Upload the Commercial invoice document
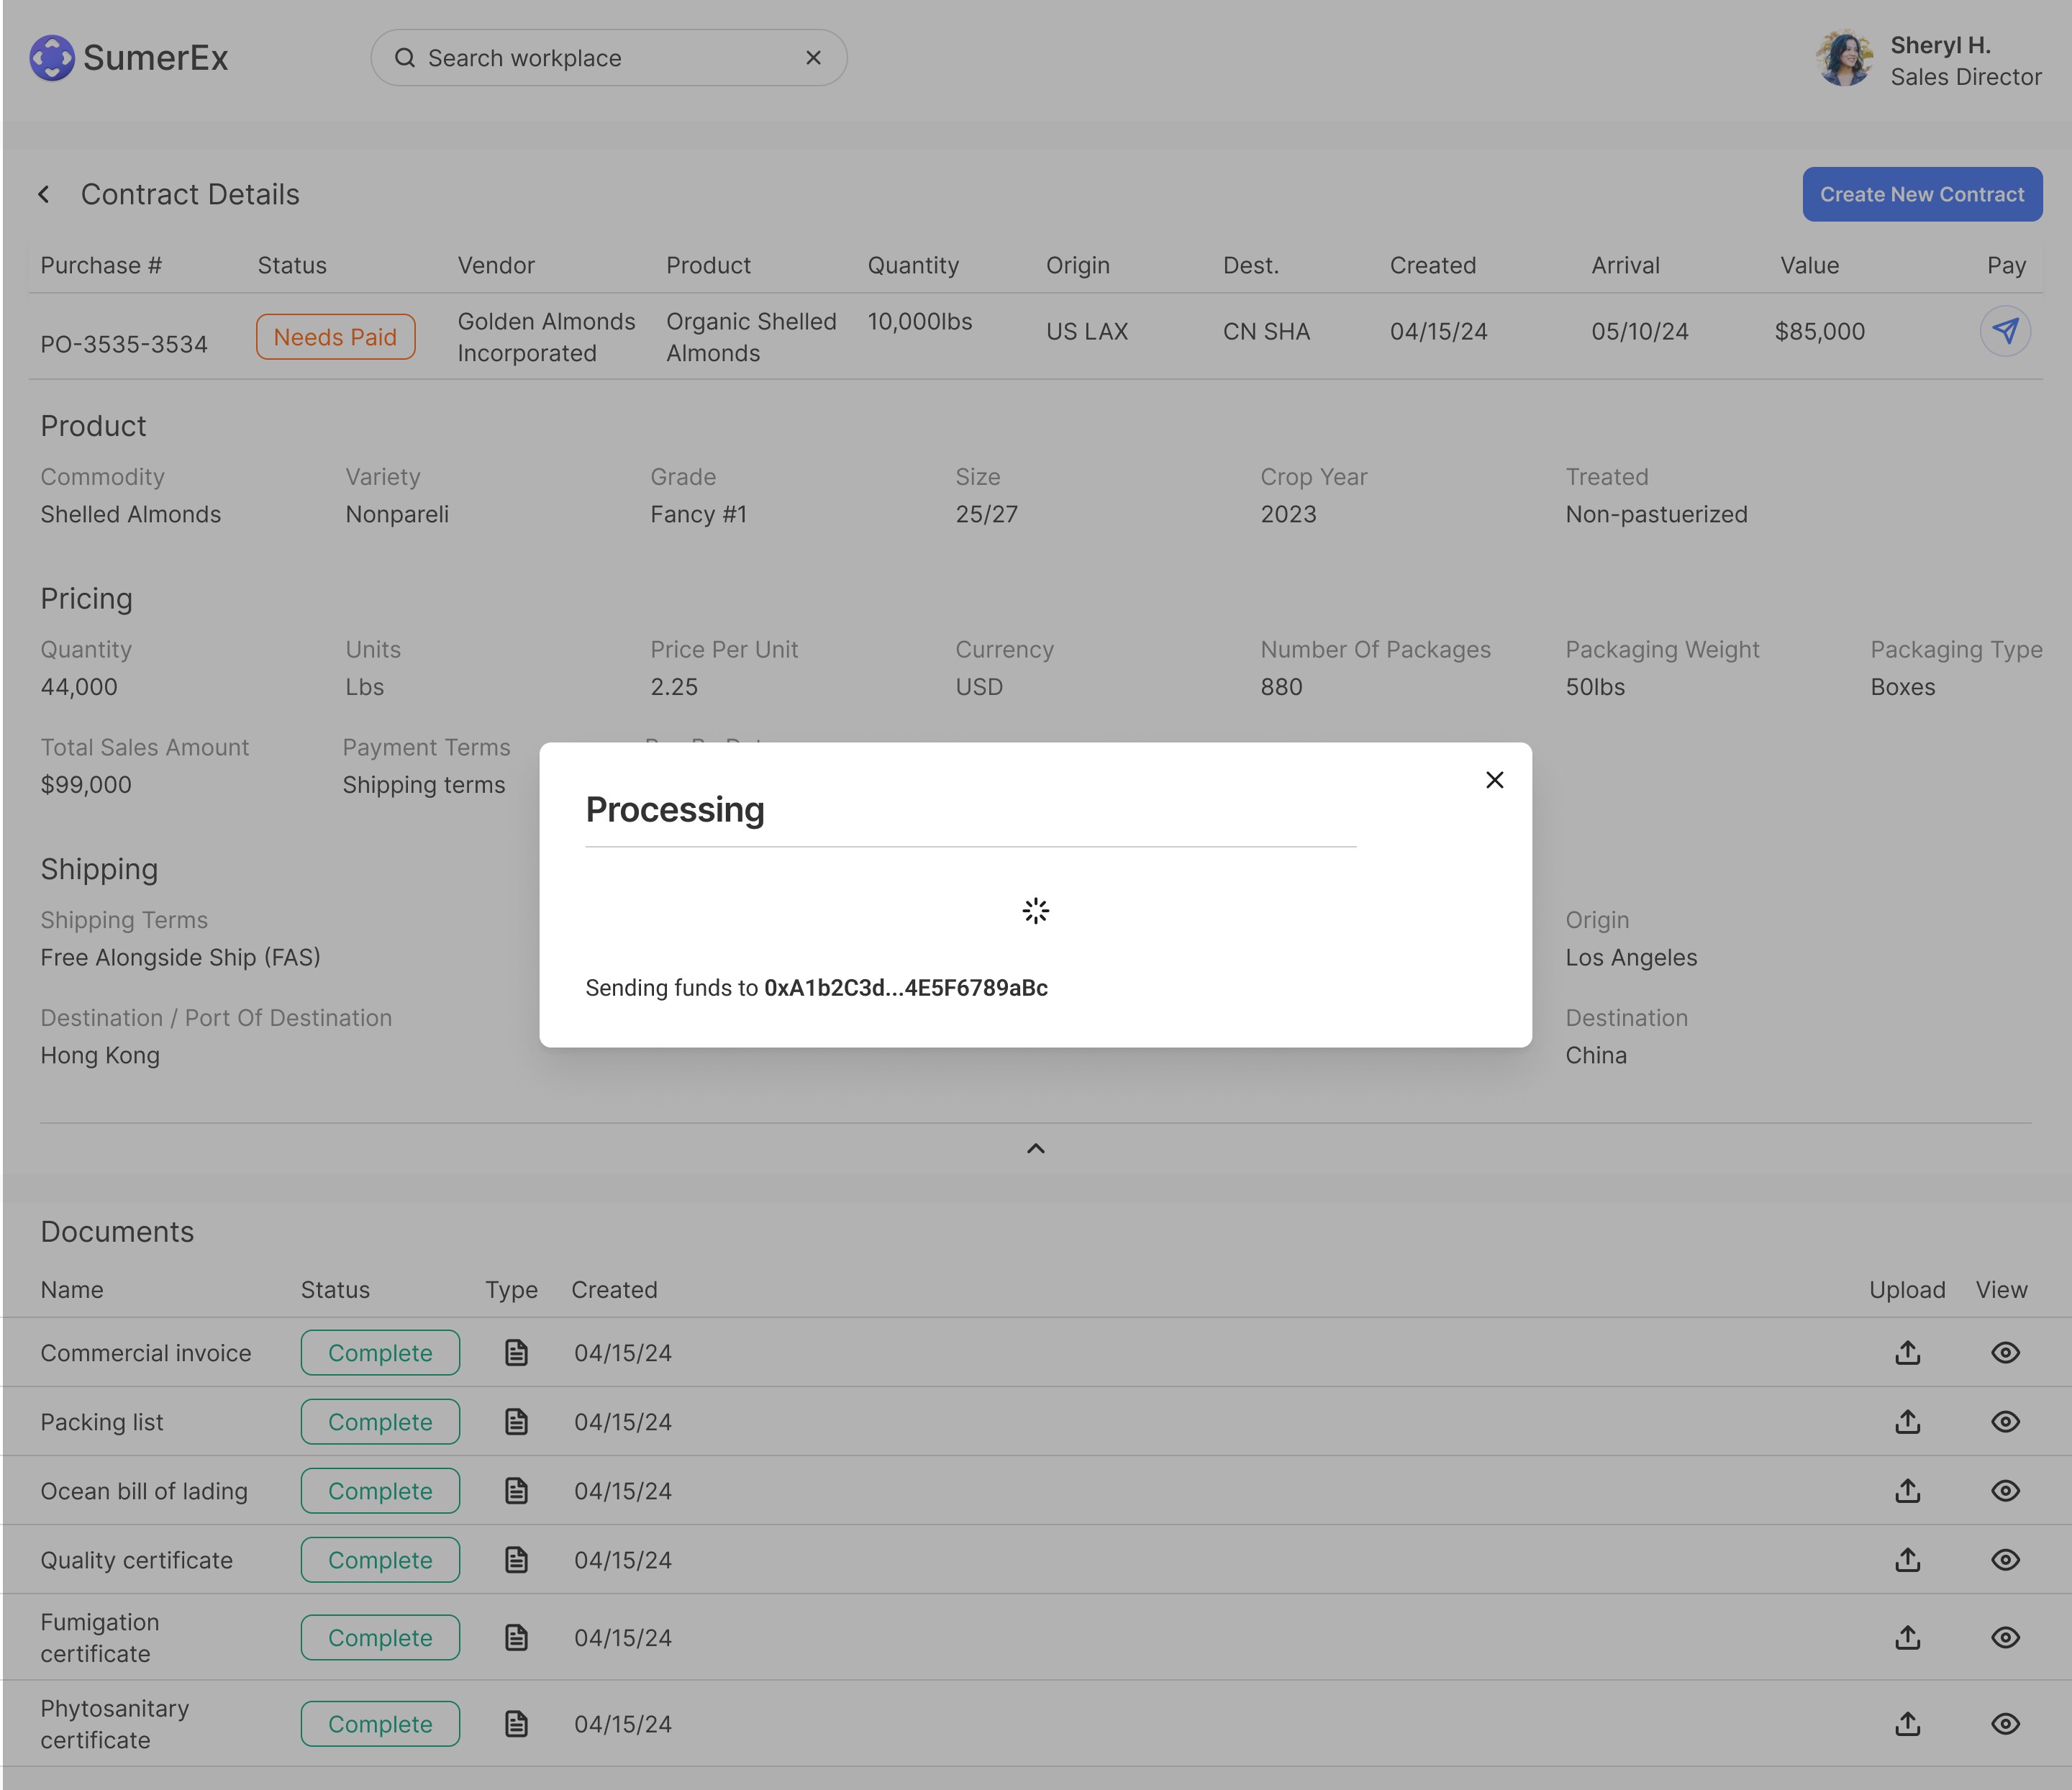 click(1907, 1353)
